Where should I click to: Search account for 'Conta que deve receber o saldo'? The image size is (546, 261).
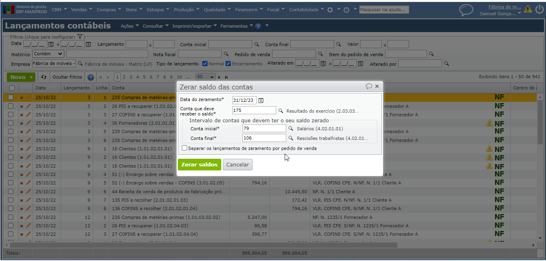point(281,111)
